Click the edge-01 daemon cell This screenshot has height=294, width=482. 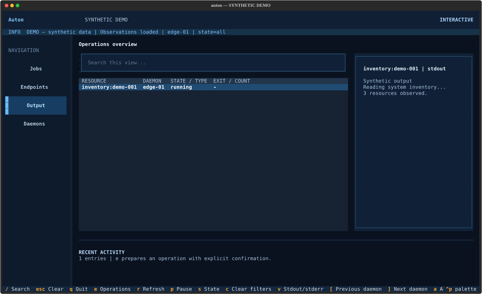tap(153, 87)
